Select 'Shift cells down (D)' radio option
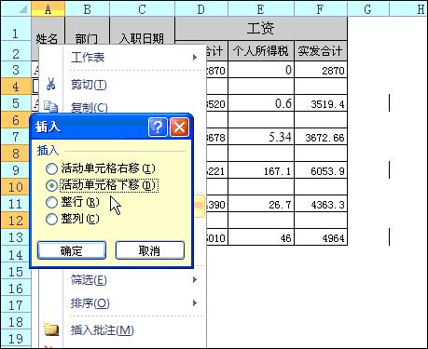The width and height of the screenshot is (428, 349). click(51, 185)
